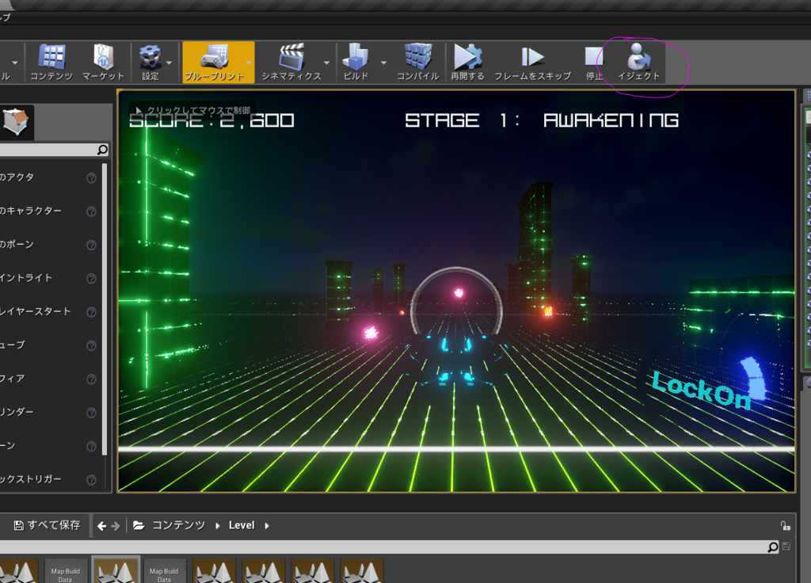Viewport: 811px width, 583px height.
Task: Select Level in the breadcrumb path
Action: point(242,525)
